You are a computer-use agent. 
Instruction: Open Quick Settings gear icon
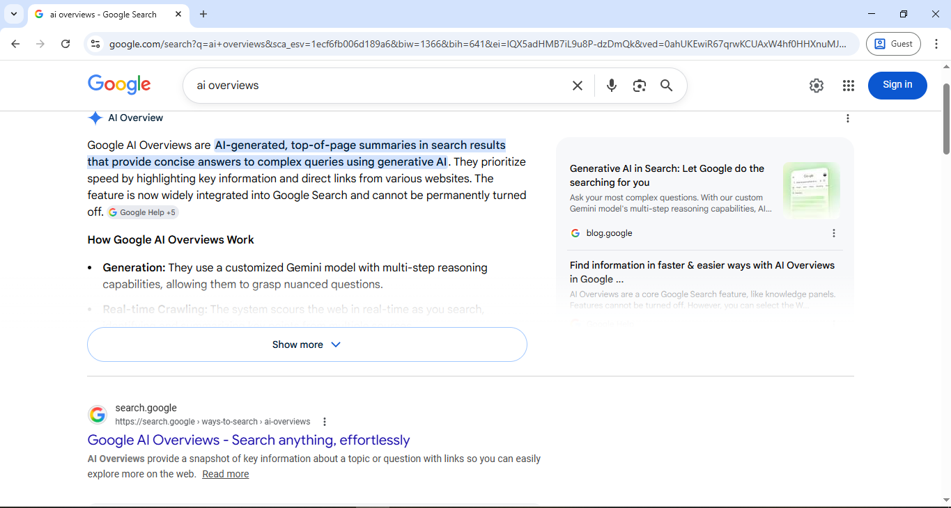point(817,86)
